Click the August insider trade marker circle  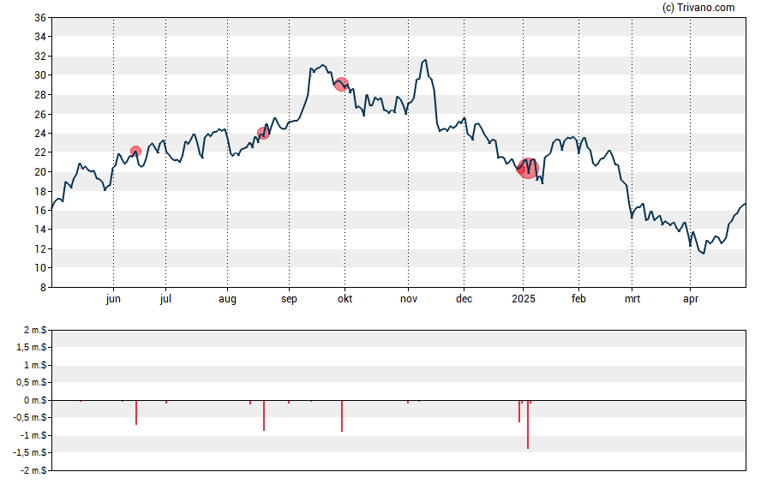coord(264,133)
